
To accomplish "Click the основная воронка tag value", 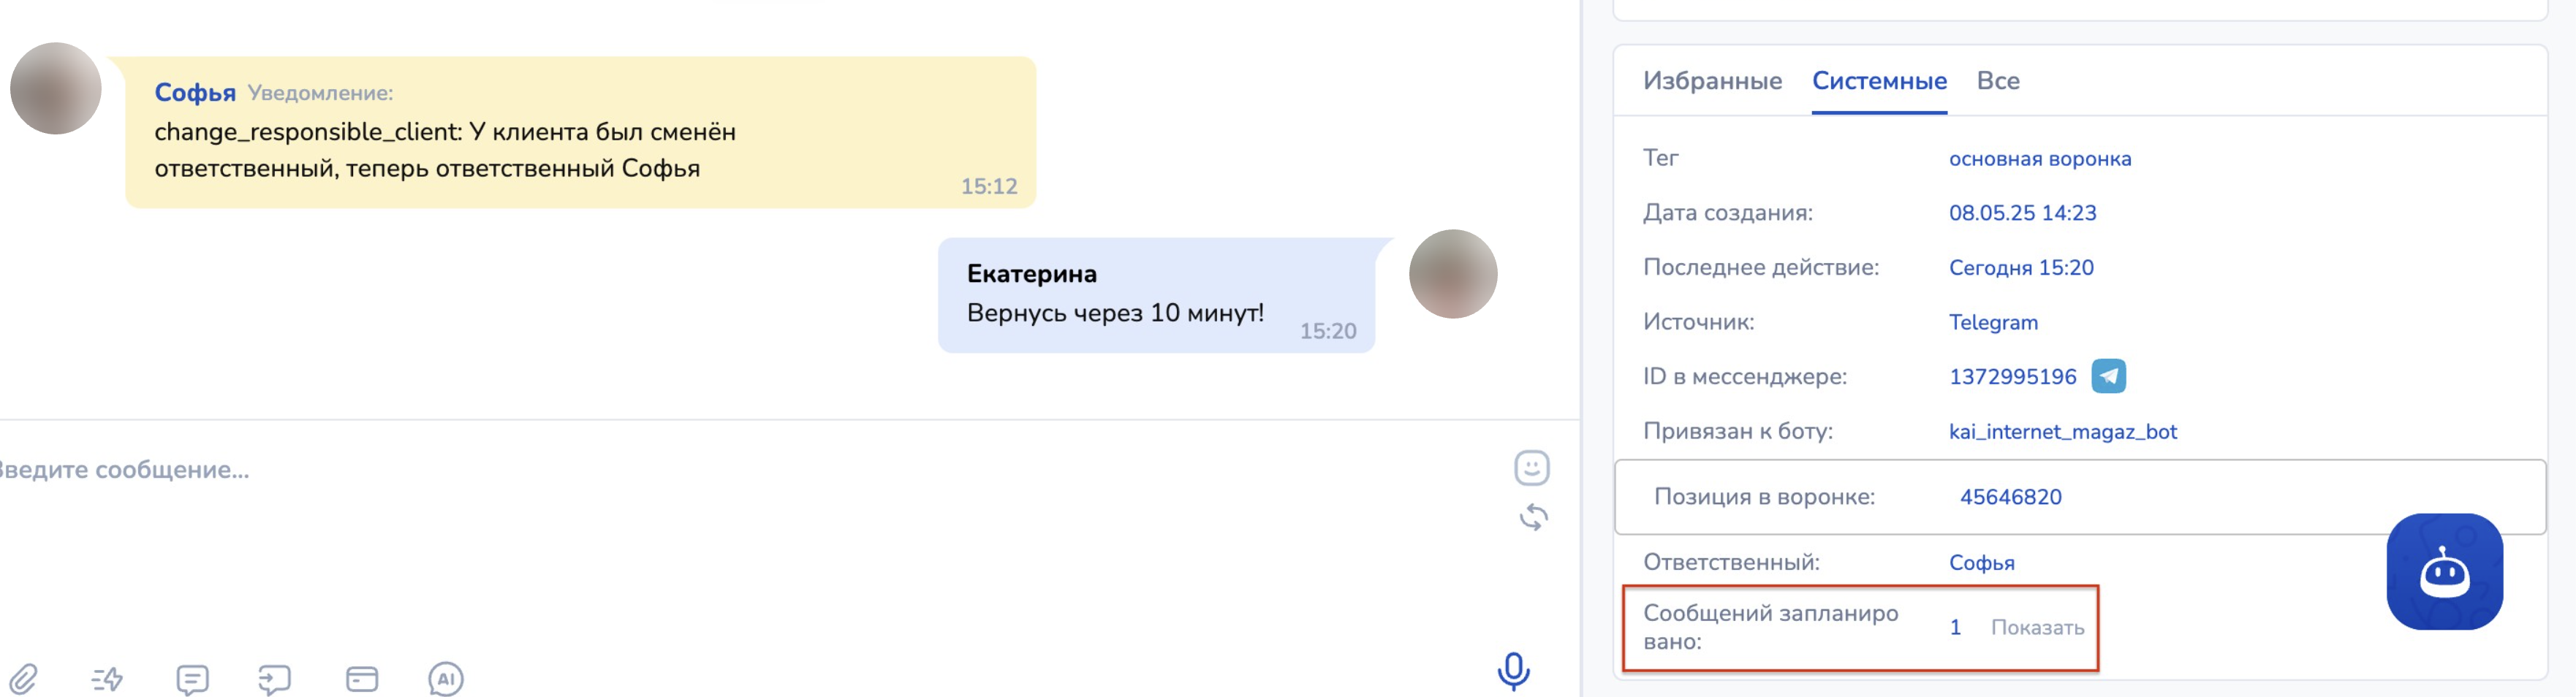I will 2040,159.
